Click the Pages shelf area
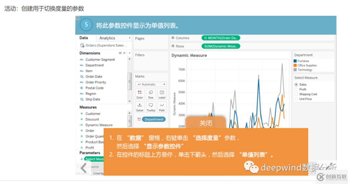The image size is (348, 184). (151, 43)
